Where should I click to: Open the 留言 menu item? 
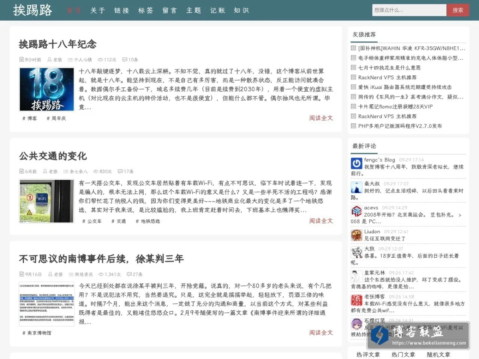[x=169, y=10]
